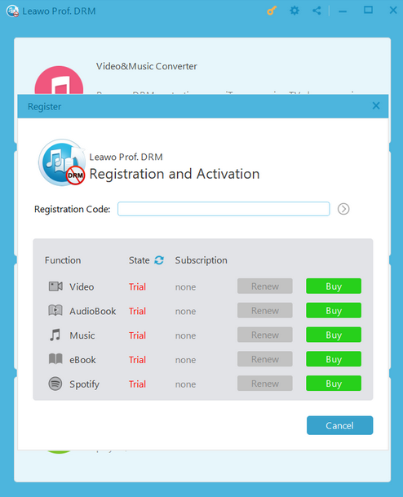The height and width of the screenshot is (497, 403).
Task: Open settings via the gear icon
Action: (x=294, y=11)
